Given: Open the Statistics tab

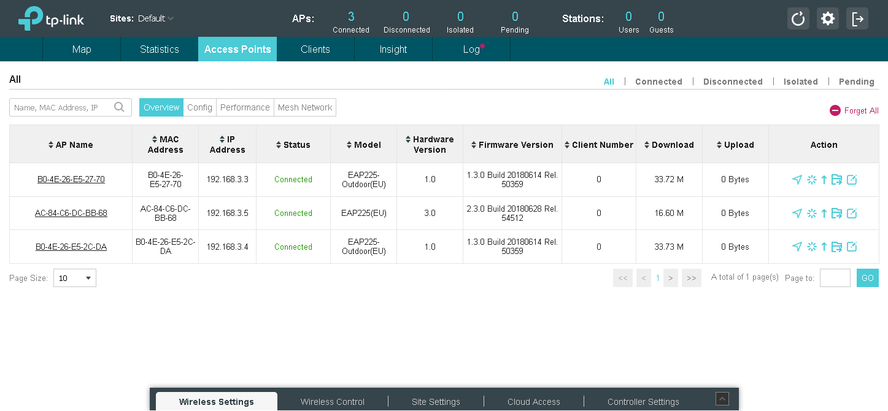Looking at the screenshot, I should (160, 49).
